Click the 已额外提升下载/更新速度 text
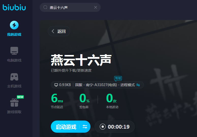Viewport: 197px width, 137px height. 71,70
